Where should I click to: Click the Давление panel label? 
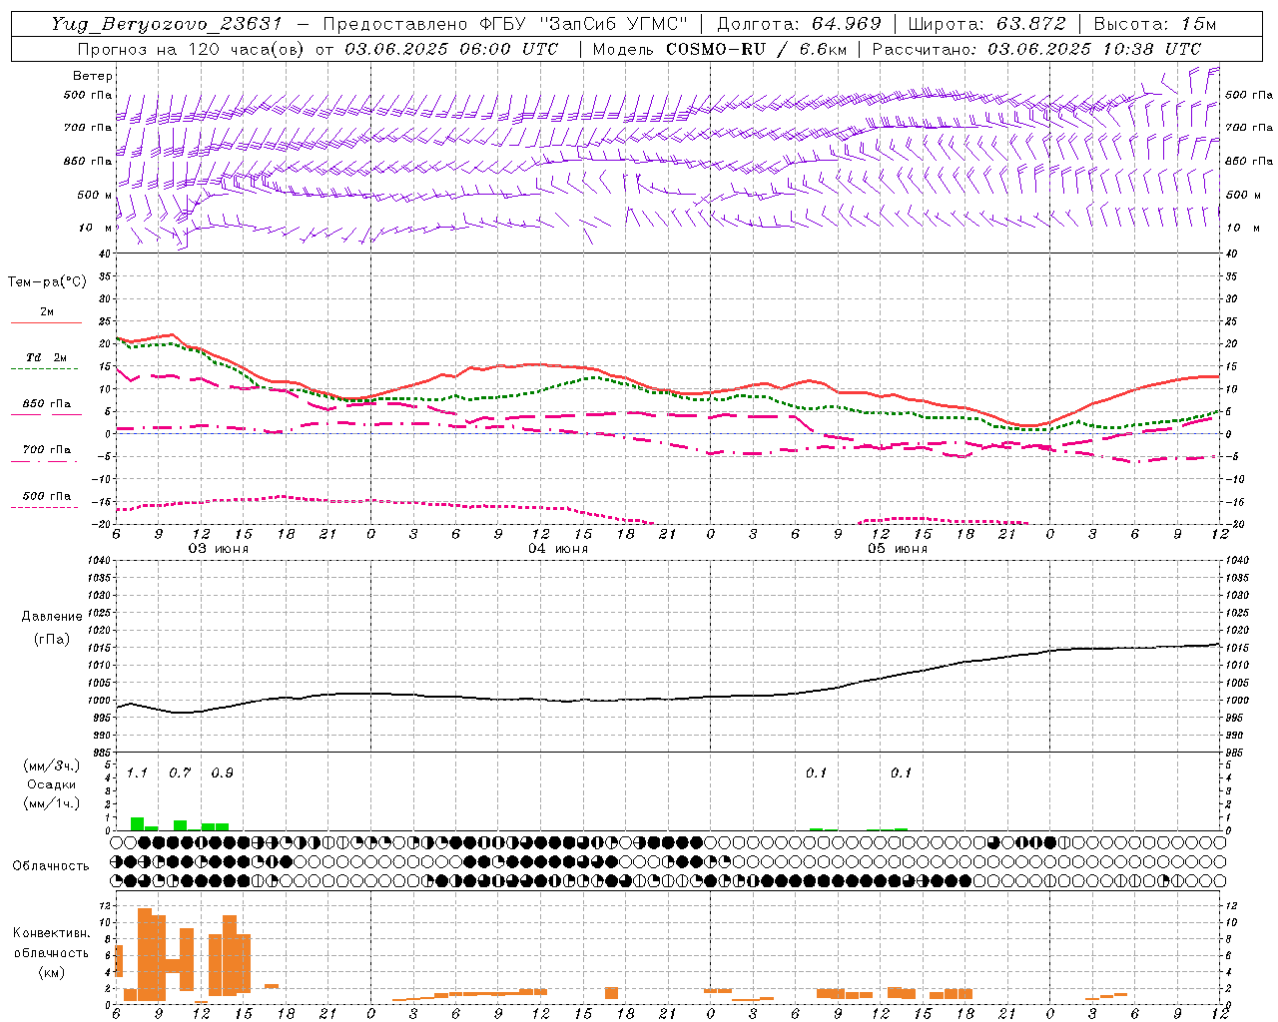pos(52,617)
